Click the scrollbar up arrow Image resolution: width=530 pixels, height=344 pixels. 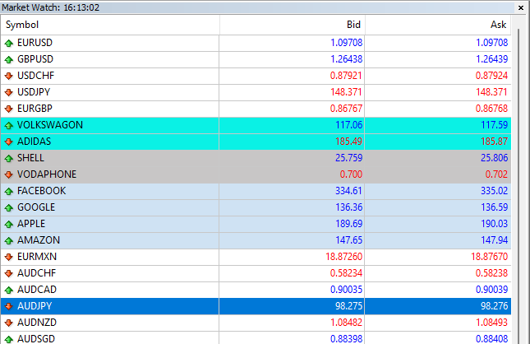[x=519, y=24]
